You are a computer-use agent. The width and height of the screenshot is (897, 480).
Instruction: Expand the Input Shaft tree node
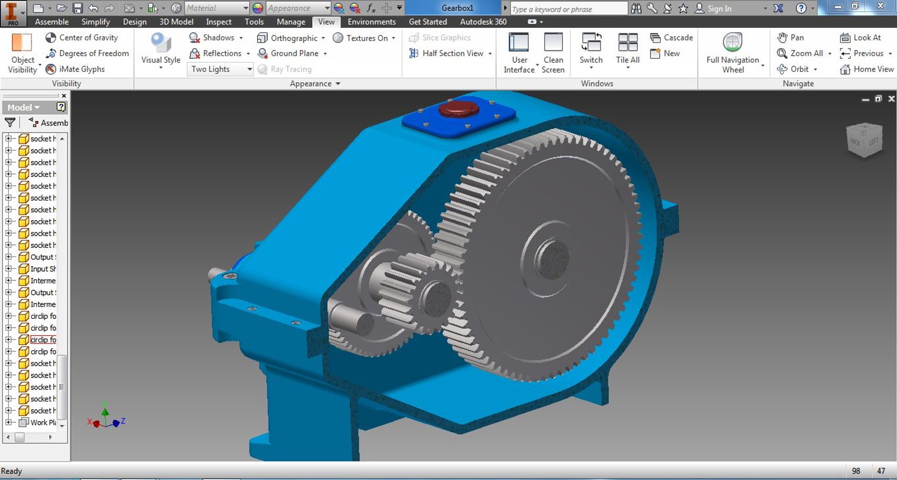pos(8,268)
